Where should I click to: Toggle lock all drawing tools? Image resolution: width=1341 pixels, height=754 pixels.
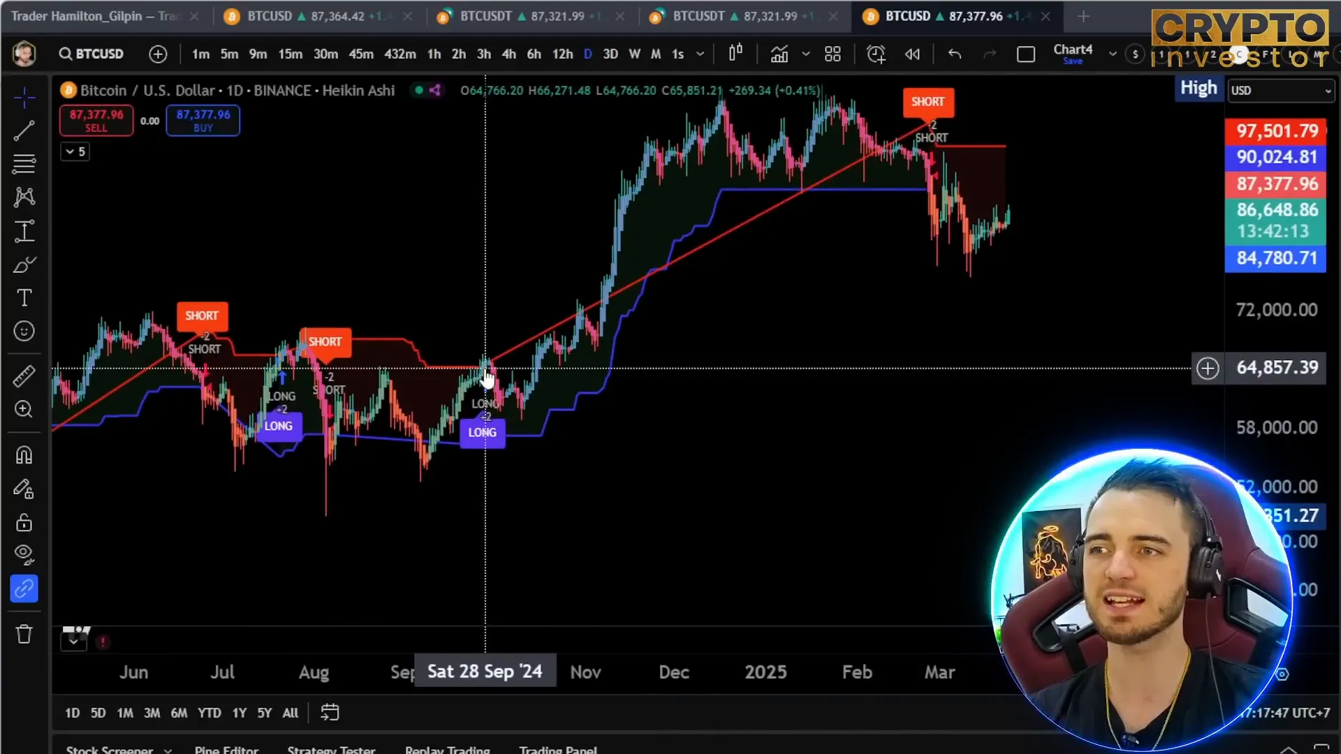(24, 522)
